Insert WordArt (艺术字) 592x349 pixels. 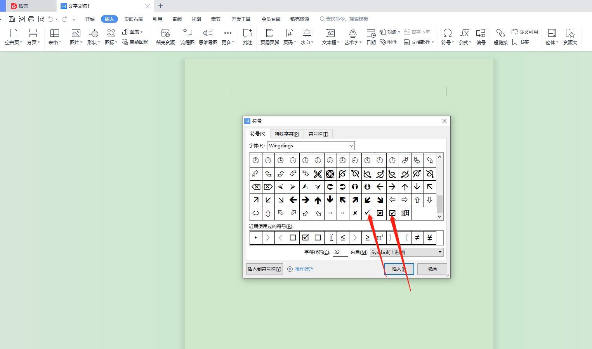(352, 37)
